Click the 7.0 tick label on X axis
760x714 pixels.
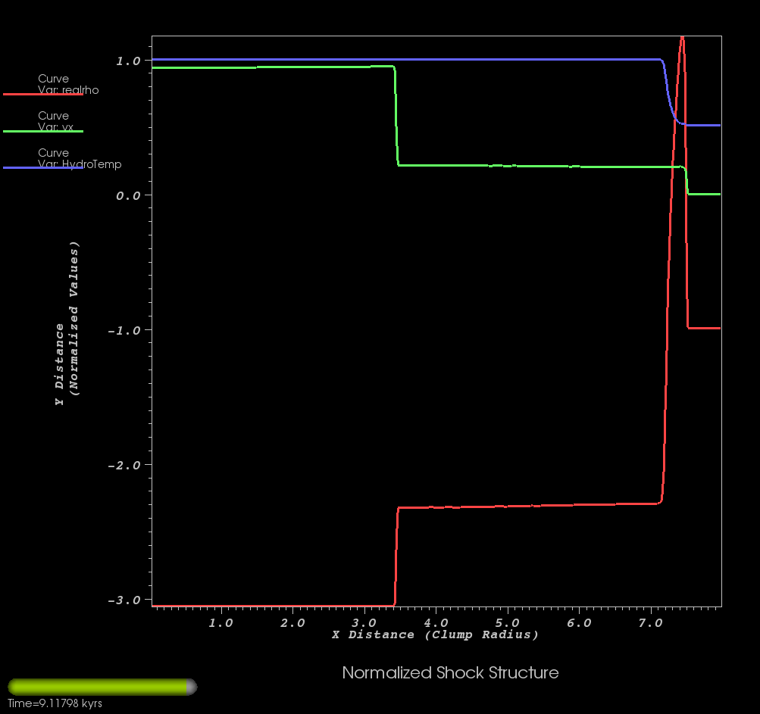[649, 622]
